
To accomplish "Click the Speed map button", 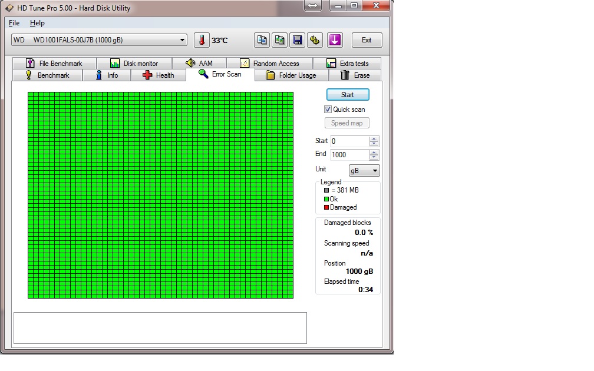I will click(347, 123).
